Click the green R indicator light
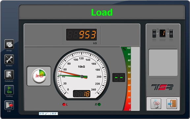The image size is (190, 119). tap(99, 104)
